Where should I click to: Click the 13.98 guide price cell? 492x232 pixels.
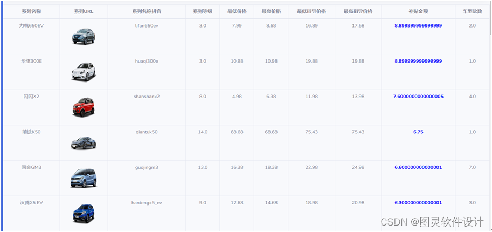[x=358, y=97]
